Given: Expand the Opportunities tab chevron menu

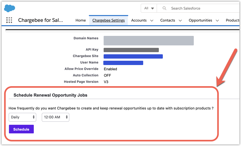Looking at the screenshot, I should (217, 21).
